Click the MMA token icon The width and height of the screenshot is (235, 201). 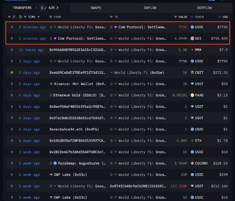pyautogui.click(x=192, y=50)
